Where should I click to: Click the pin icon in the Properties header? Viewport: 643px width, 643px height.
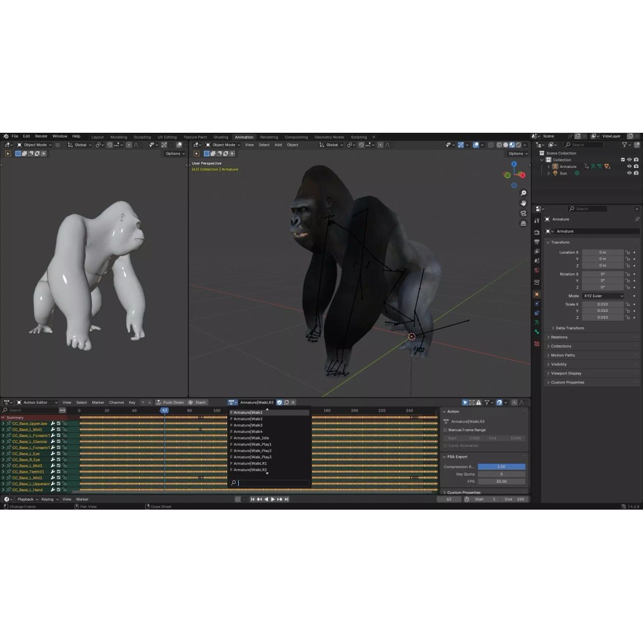637,219
